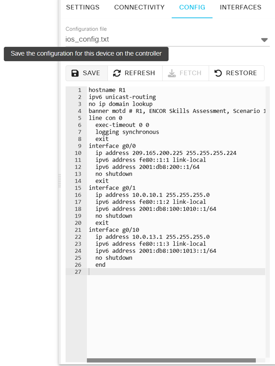Go to the INTERFACES tab
The height and width of the screenshot is (366, 275).
click(241, 7)
